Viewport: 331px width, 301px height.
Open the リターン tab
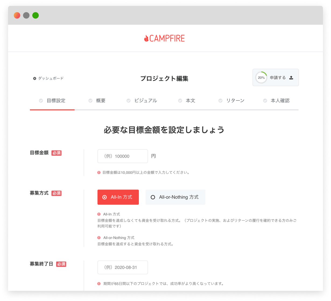(235, 101)
